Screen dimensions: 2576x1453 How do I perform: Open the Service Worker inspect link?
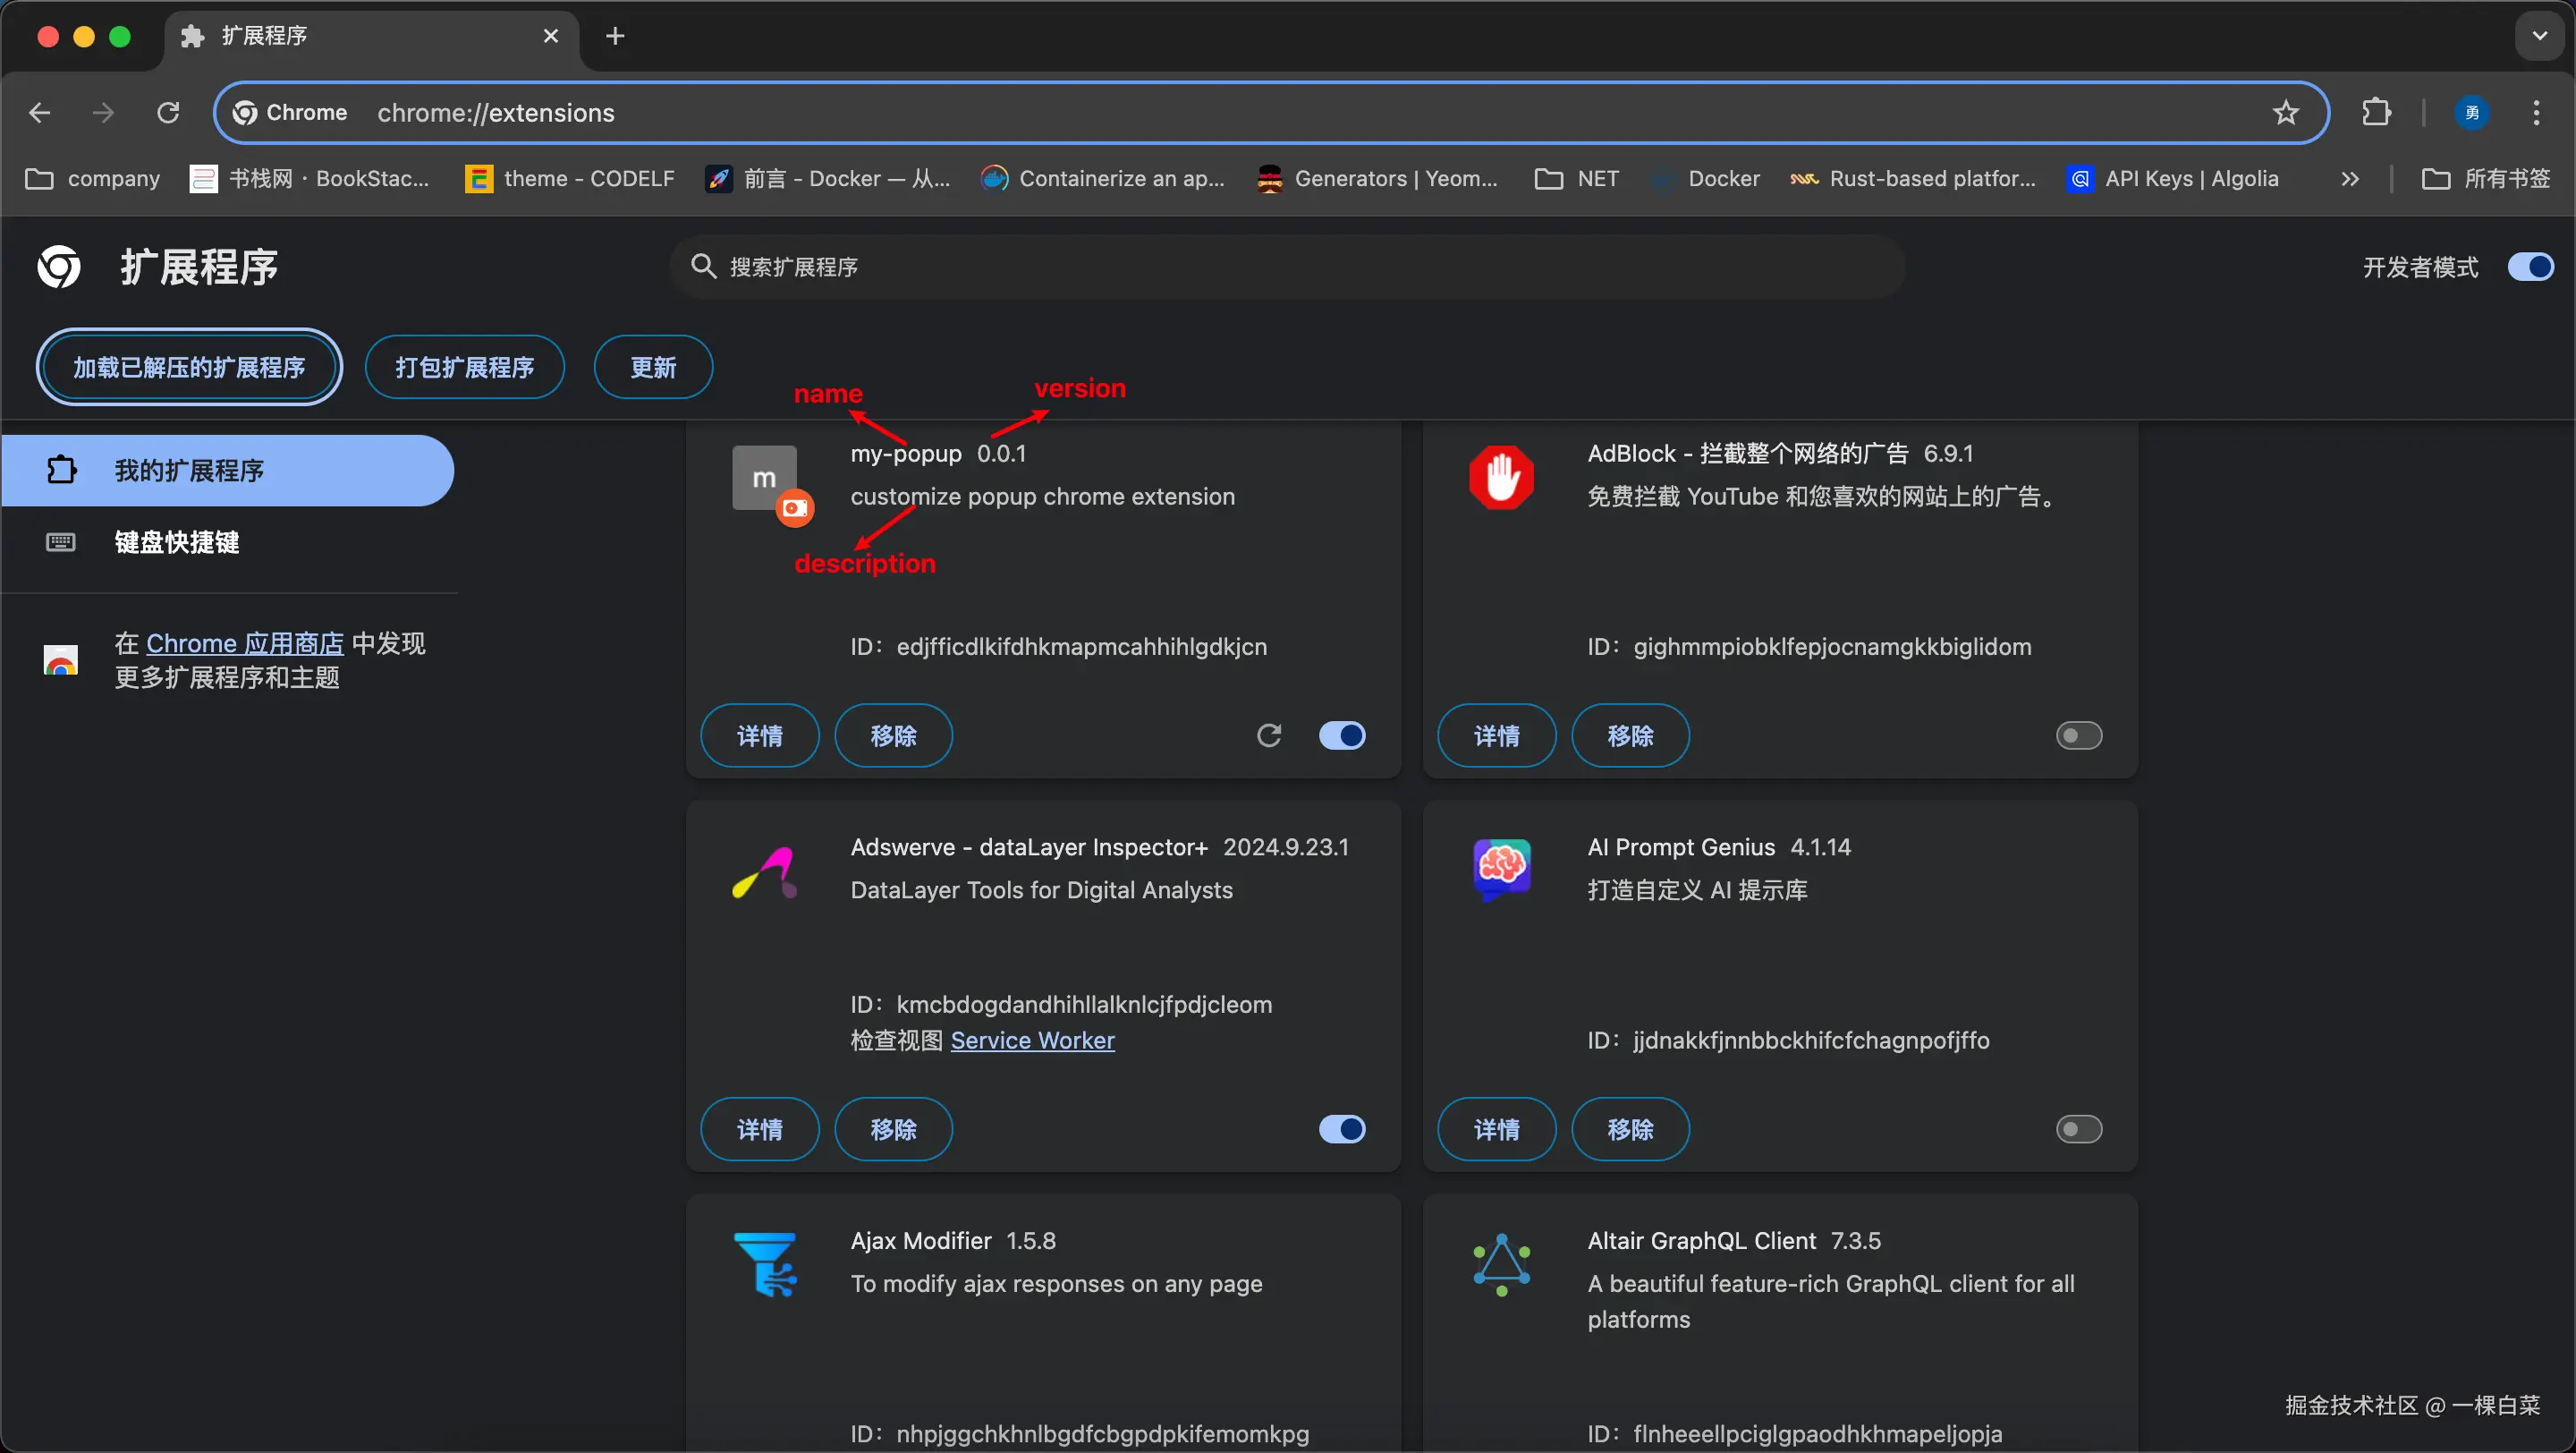point(1032,1040)
